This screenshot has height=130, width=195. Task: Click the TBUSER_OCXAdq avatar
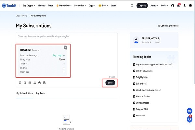pyautogui.click(x=136, y=40)
